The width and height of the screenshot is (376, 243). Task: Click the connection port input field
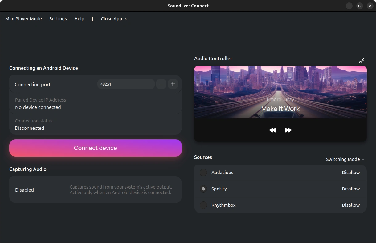(126, 84)
